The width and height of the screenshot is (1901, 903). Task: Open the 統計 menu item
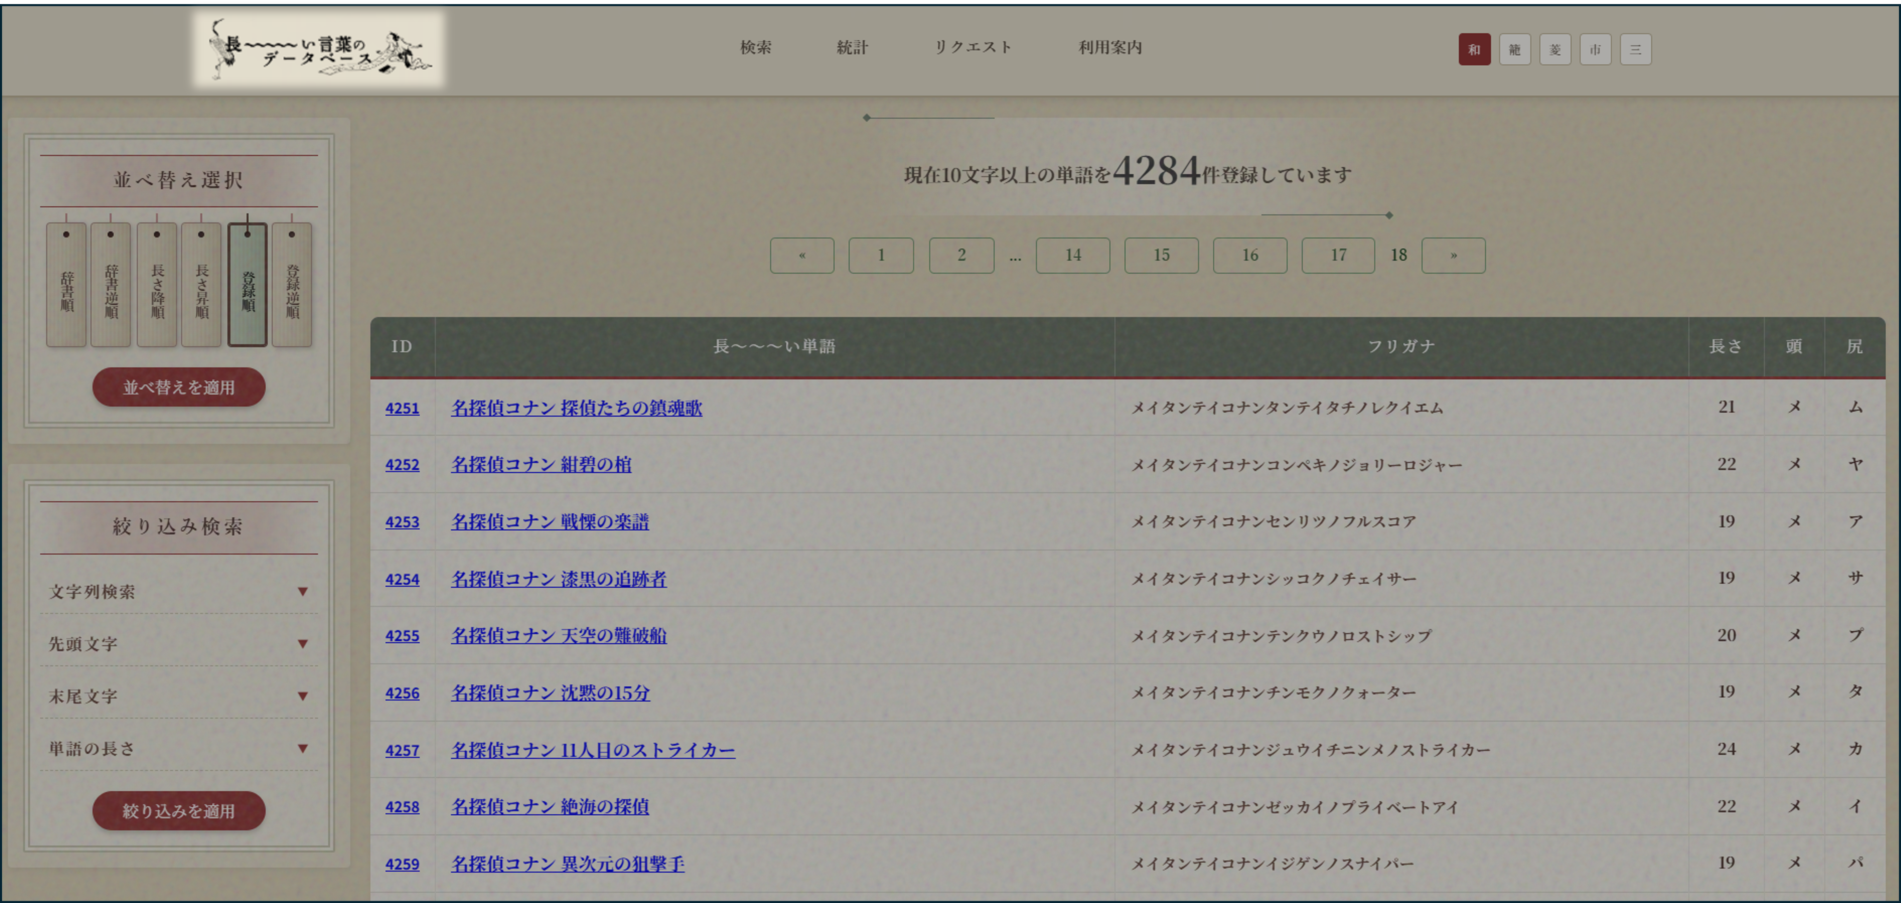852,47
